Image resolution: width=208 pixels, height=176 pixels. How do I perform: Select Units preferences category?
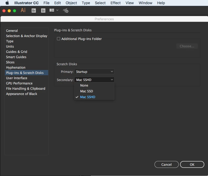point(27,47)
